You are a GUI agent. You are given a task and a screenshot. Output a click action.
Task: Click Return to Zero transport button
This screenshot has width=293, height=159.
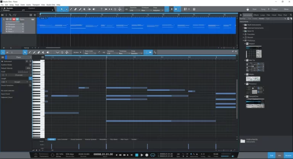click(x=131, y=155)
